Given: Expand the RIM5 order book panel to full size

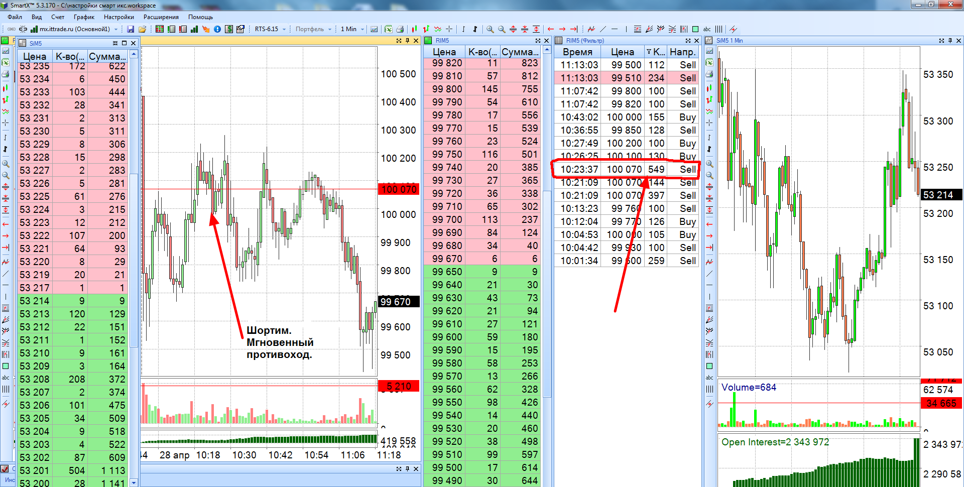Looking at the screenshot, I should [538, 41].
